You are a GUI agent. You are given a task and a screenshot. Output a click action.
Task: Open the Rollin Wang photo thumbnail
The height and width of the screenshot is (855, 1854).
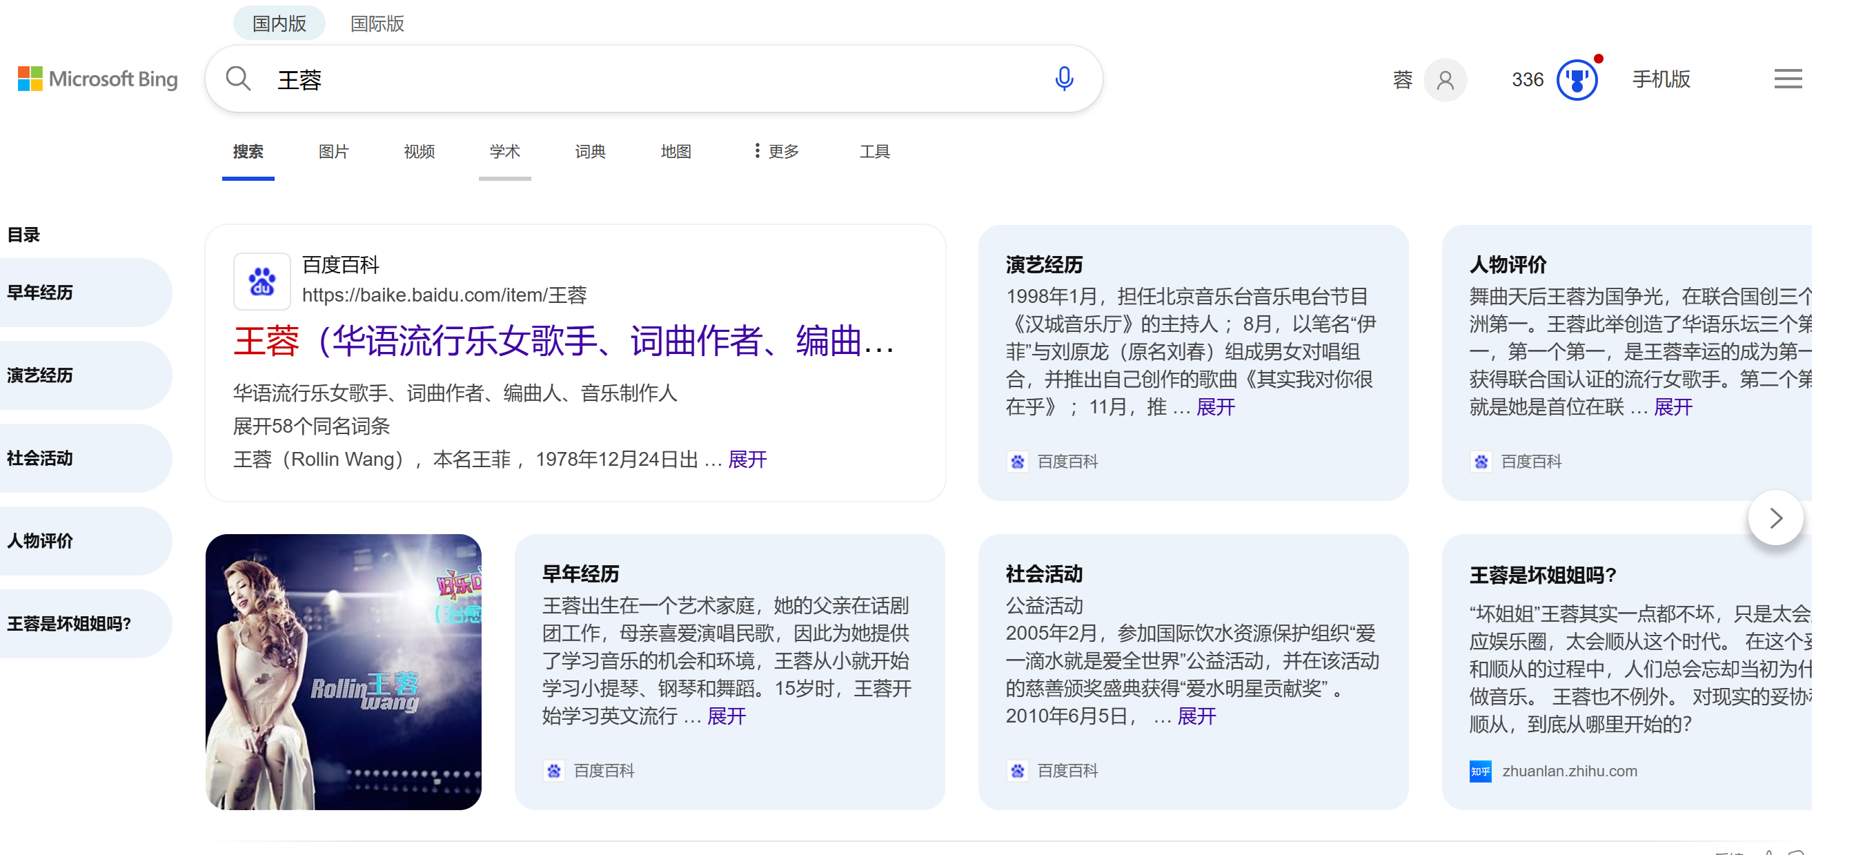point(344,671)
